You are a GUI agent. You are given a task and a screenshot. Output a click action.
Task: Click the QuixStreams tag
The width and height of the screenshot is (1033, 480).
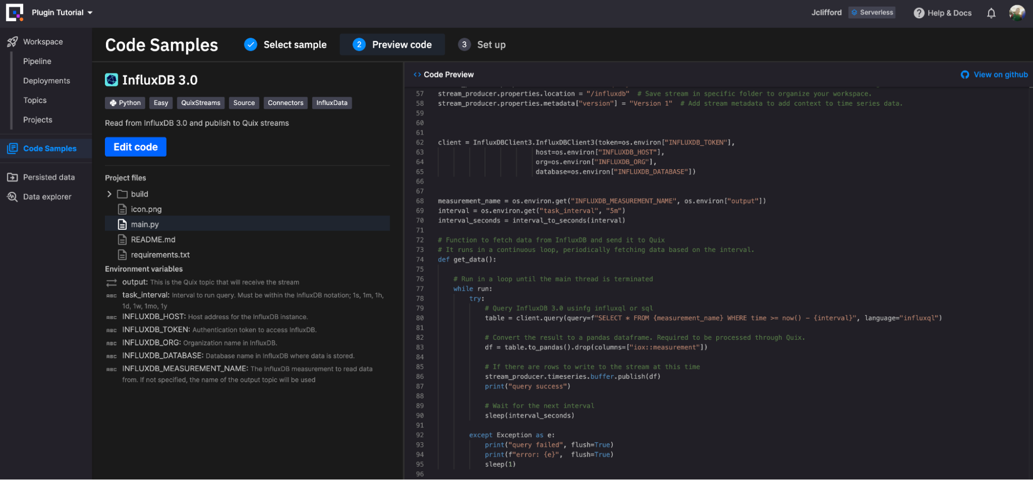click(201, 103)
